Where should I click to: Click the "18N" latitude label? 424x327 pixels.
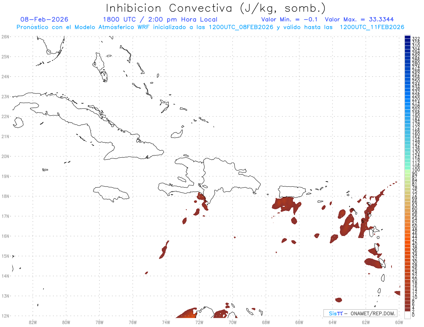[5, 196]
